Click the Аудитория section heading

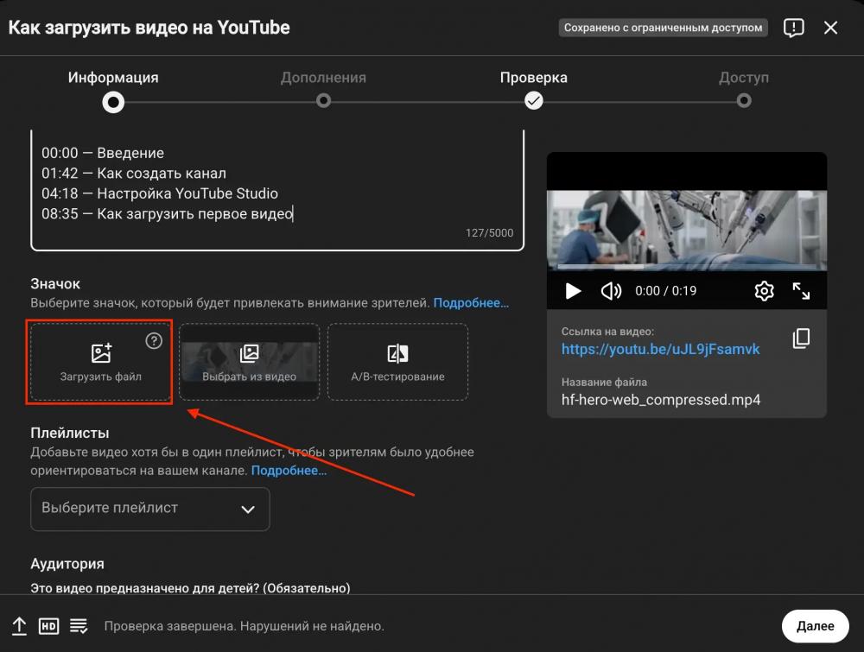click(67, 564)
